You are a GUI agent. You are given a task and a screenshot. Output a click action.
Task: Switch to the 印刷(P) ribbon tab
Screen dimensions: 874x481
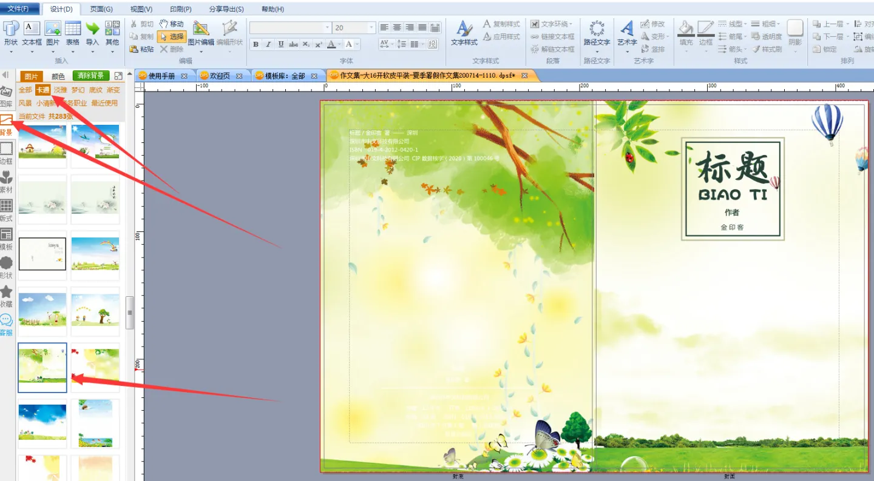pyautogui.click(x=181, y=9)
